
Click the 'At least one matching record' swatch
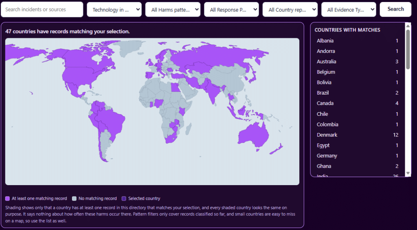(x=7, y=199)
